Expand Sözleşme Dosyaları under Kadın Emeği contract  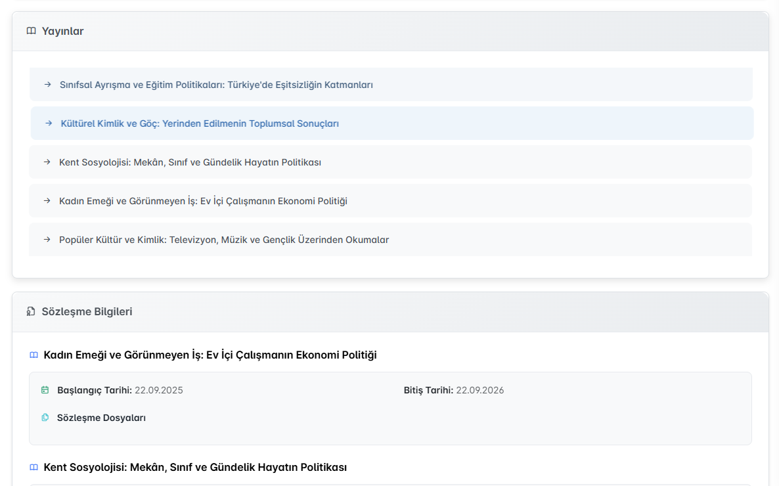coord(101,418)
